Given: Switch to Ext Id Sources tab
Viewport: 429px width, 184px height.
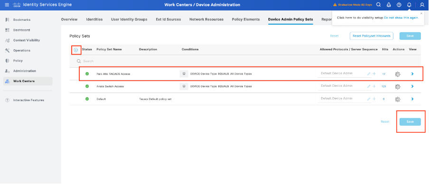Looking at the screenshot, I should pyautogui.click(x=168, y=19).
